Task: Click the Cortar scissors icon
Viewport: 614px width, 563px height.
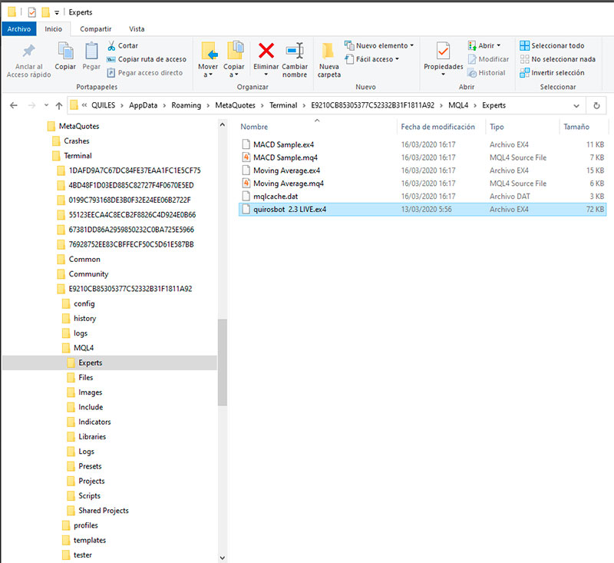Action: 112,46
